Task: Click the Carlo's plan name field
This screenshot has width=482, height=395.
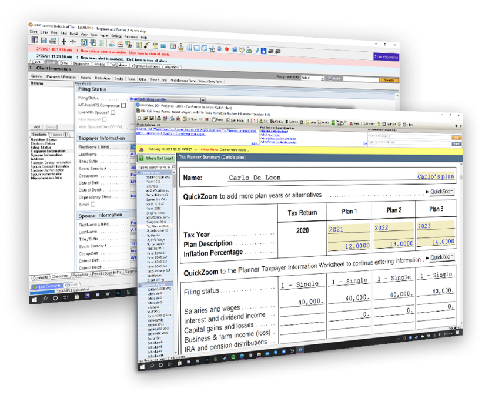Action: click(x=436, y=176)
